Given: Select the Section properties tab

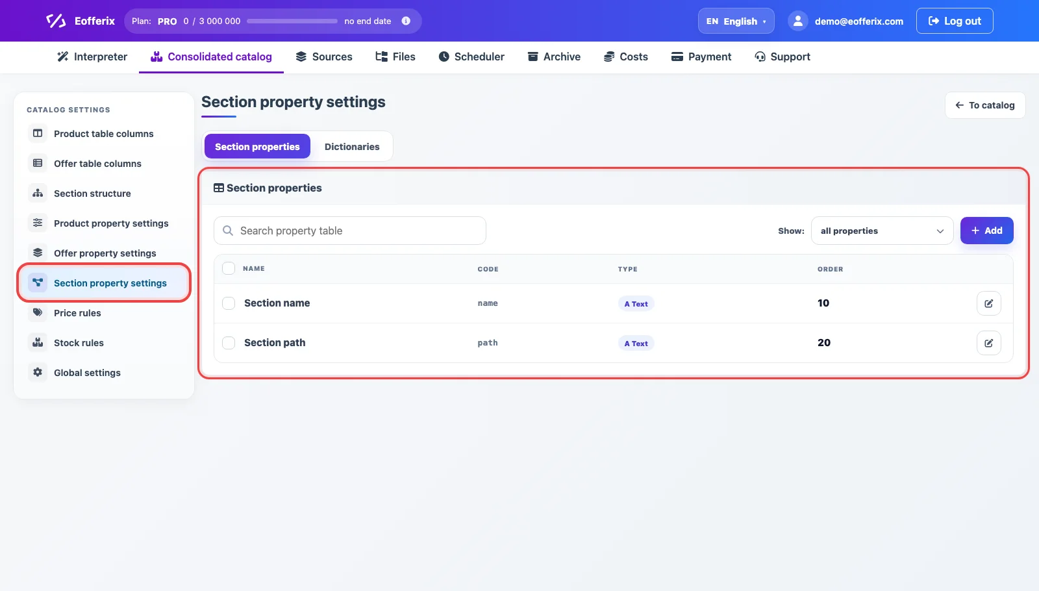Looking at the screenshot, I should click(257, 146).
